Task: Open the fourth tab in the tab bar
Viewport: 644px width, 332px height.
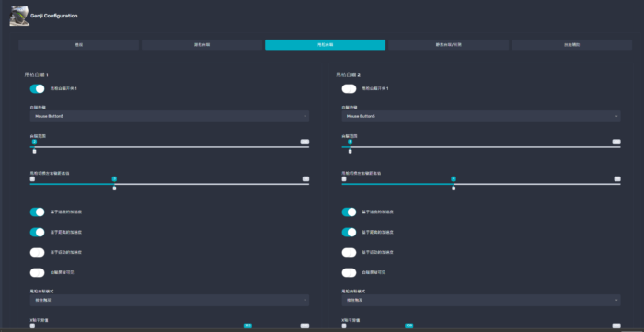Action: [x=449, y=45]
